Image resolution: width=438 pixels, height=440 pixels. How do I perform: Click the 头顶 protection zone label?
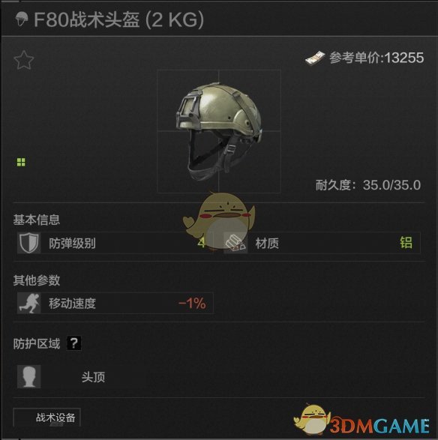[x=93, y=377]
